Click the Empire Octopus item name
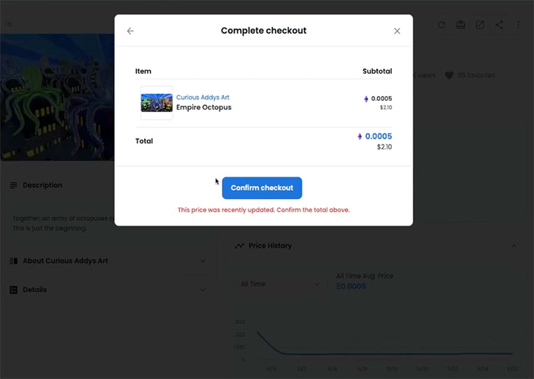This screenshot has width=534, height=379. (204, 107)
